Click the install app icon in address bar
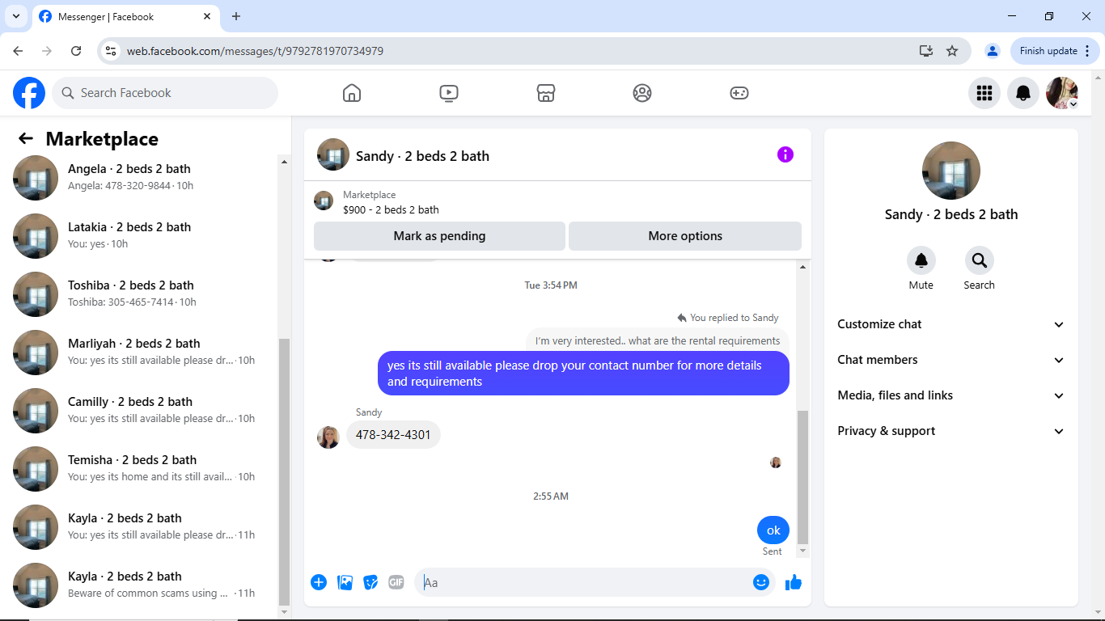 (926, 51)
